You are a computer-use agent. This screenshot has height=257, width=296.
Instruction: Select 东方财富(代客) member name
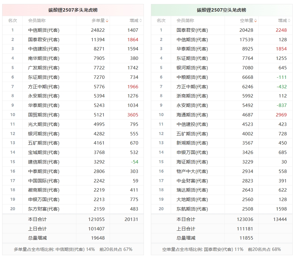pos(44,209)
